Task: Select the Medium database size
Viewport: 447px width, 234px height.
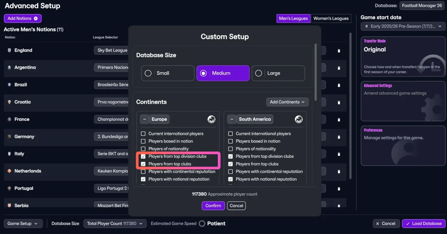Action: 223,73
